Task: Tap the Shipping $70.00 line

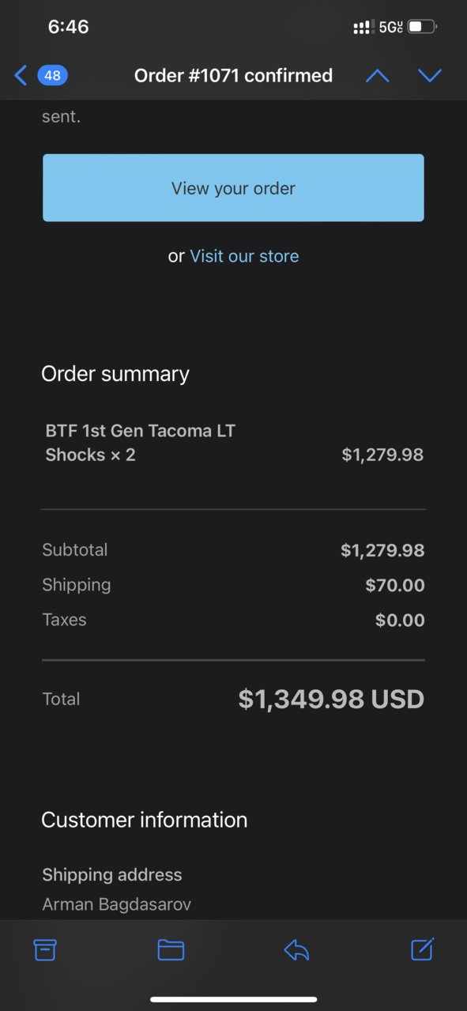Action: pyautogui.click(x=233, y=585)
